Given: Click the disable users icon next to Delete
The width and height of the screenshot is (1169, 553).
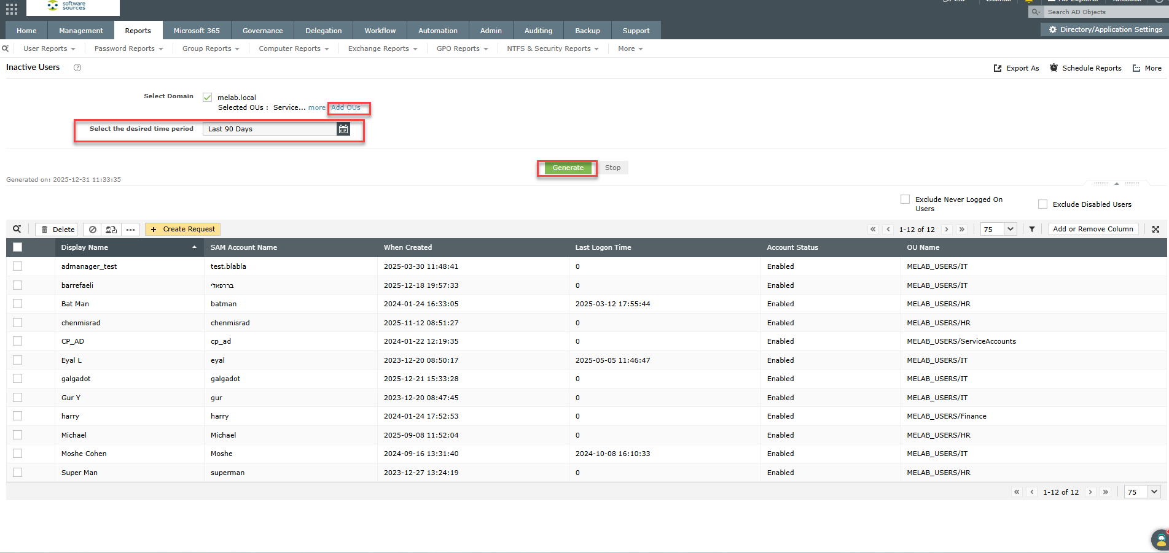Looking at the screenshot, I should [93, 230].
